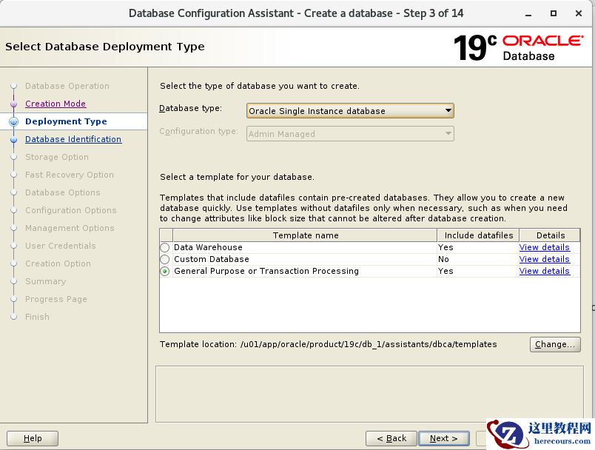Minimize the Database Configuration Assistant window
The width and height of the screenshot is (595, 450).
pos(528,13)
